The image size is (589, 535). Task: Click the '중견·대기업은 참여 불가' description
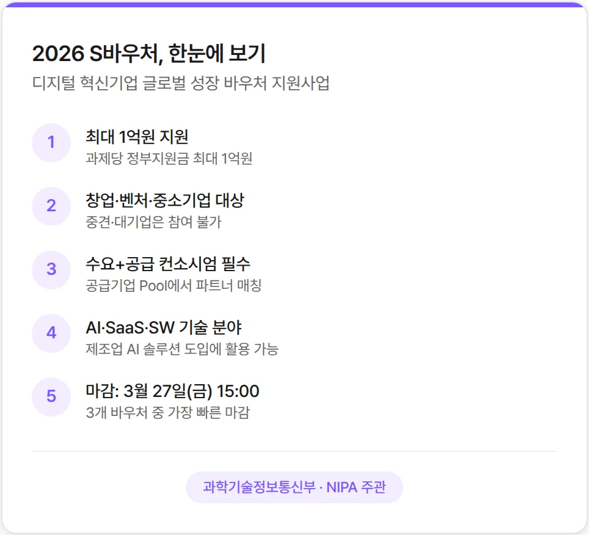(x=153, y=222)
